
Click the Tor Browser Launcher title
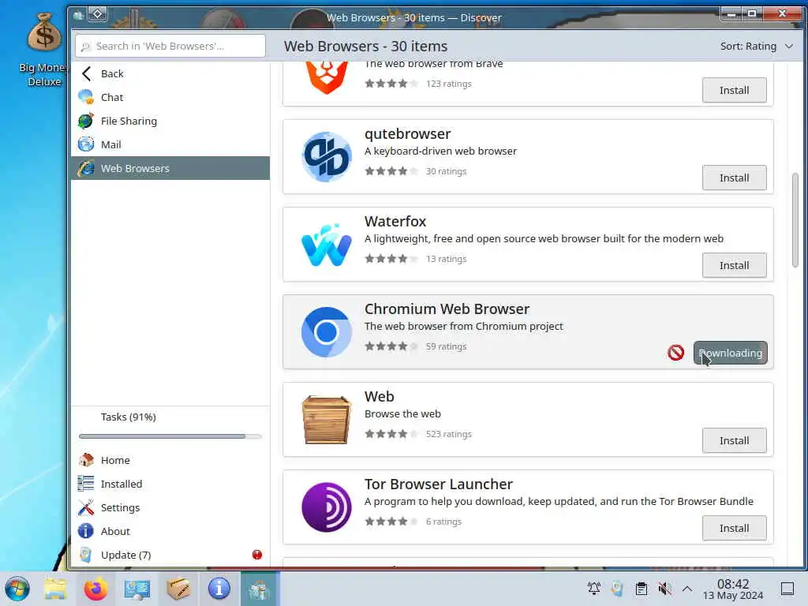[x=439, y=484]
